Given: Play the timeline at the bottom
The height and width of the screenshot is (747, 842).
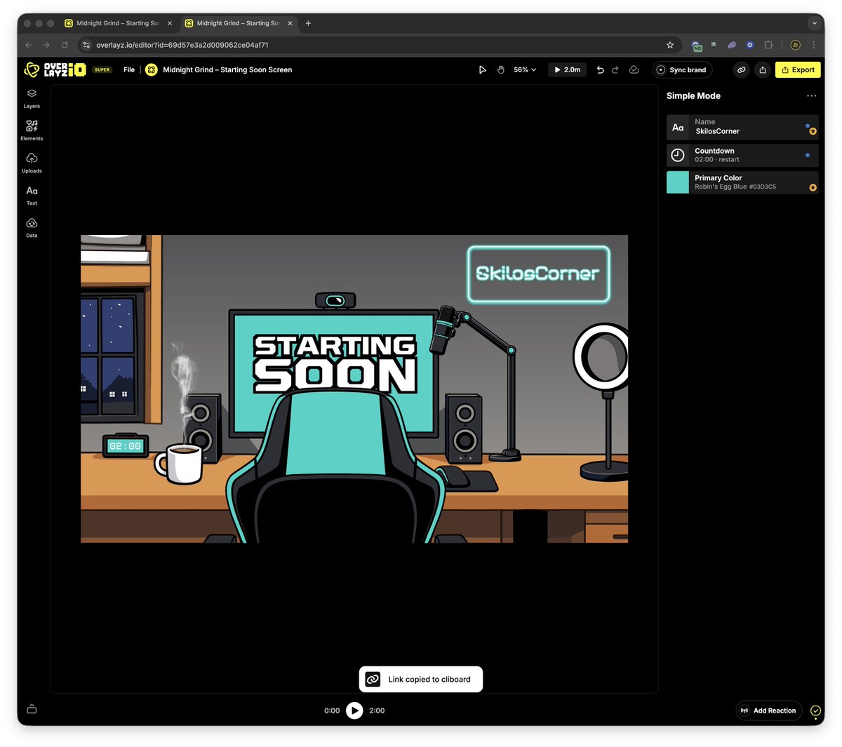Looking at the screenshot, I should pos(354,711).
